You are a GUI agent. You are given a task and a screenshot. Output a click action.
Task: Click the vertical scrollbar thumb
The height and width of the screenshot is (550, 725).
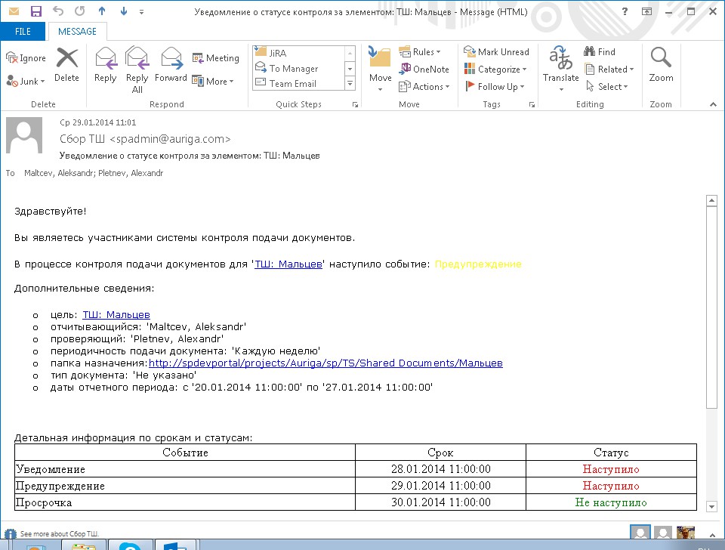point(711,307)
